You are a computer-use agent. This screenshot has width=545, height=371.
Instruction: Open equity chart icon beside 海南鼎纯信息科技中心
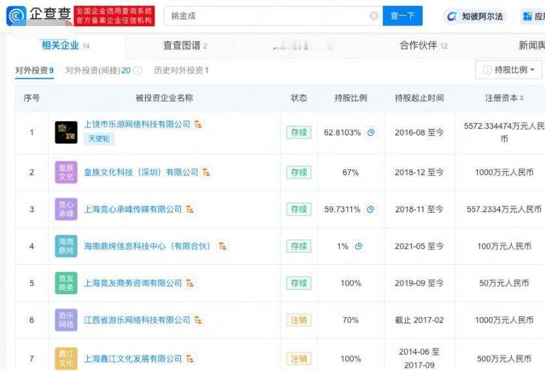tap(223, 246)
